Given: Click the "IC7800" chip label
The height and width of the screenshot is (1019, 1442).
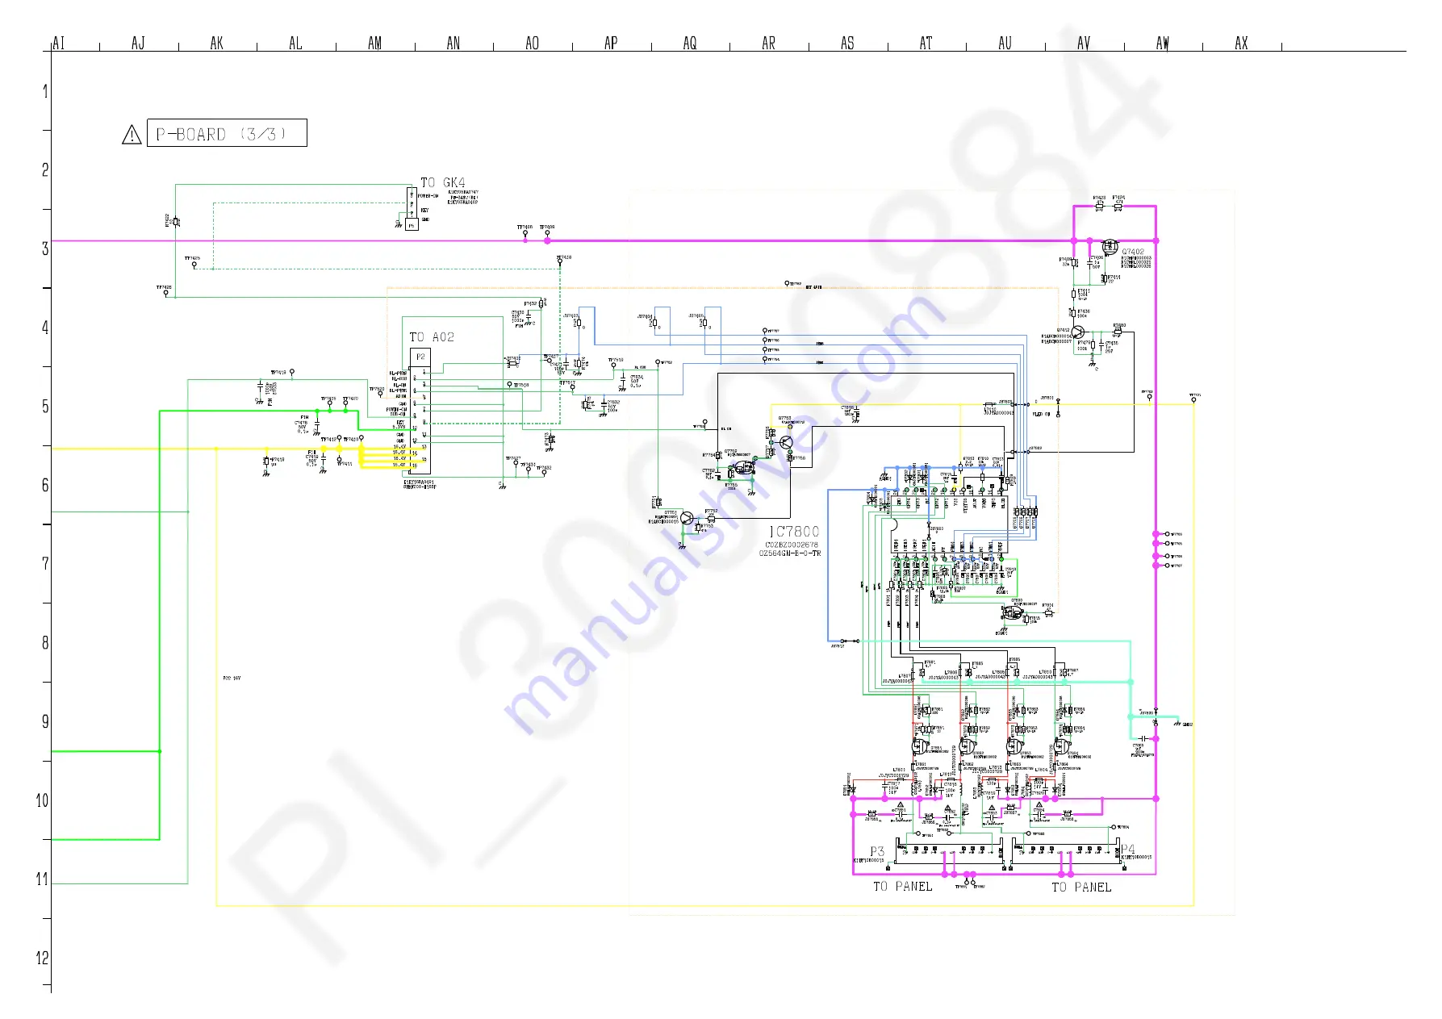Looking at the screenshot, I should (x=794, y=532).
